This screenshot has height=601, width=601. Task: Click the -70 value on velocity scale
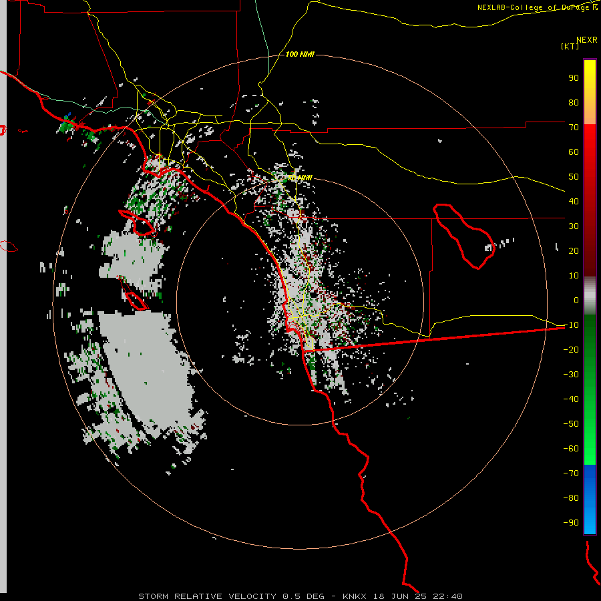pos(571,473)
